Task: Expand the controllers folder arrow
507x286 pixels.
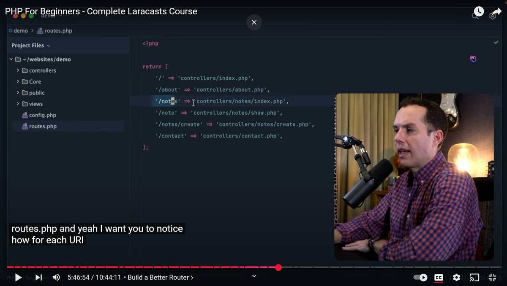Action: 18,70
